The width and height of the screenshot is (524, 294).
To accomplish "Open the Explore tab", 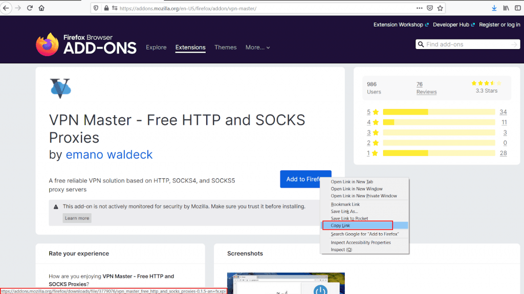I will tap(156, 48).
